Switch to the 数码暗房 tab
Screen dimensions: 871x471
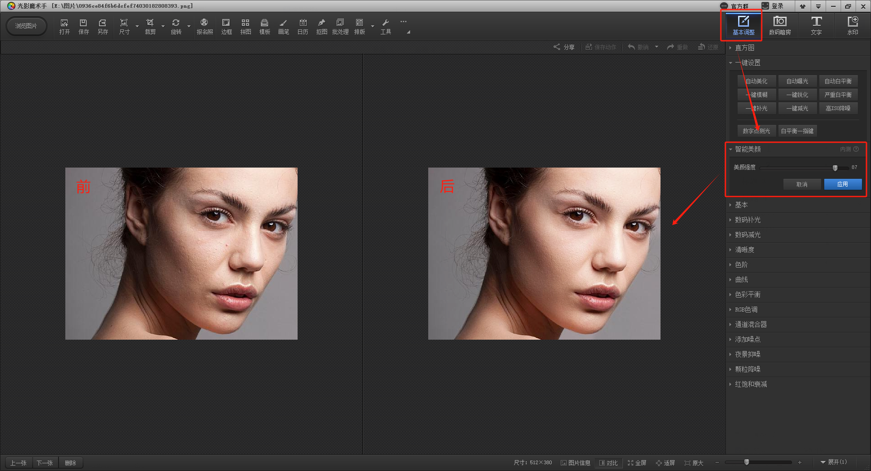780,26
